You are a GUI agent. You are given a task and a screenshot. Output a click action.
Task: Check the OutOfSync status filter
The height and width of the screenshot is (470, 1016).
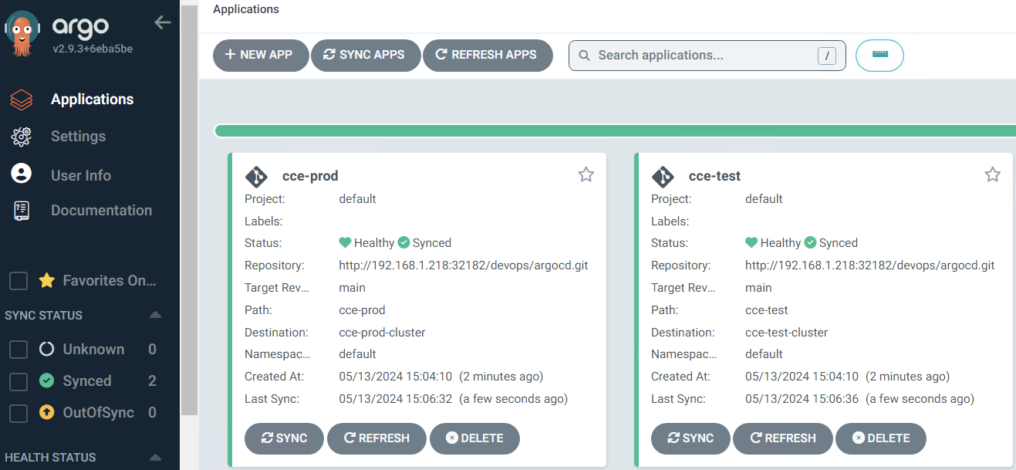pyautogui.click(x=19, y=413)
